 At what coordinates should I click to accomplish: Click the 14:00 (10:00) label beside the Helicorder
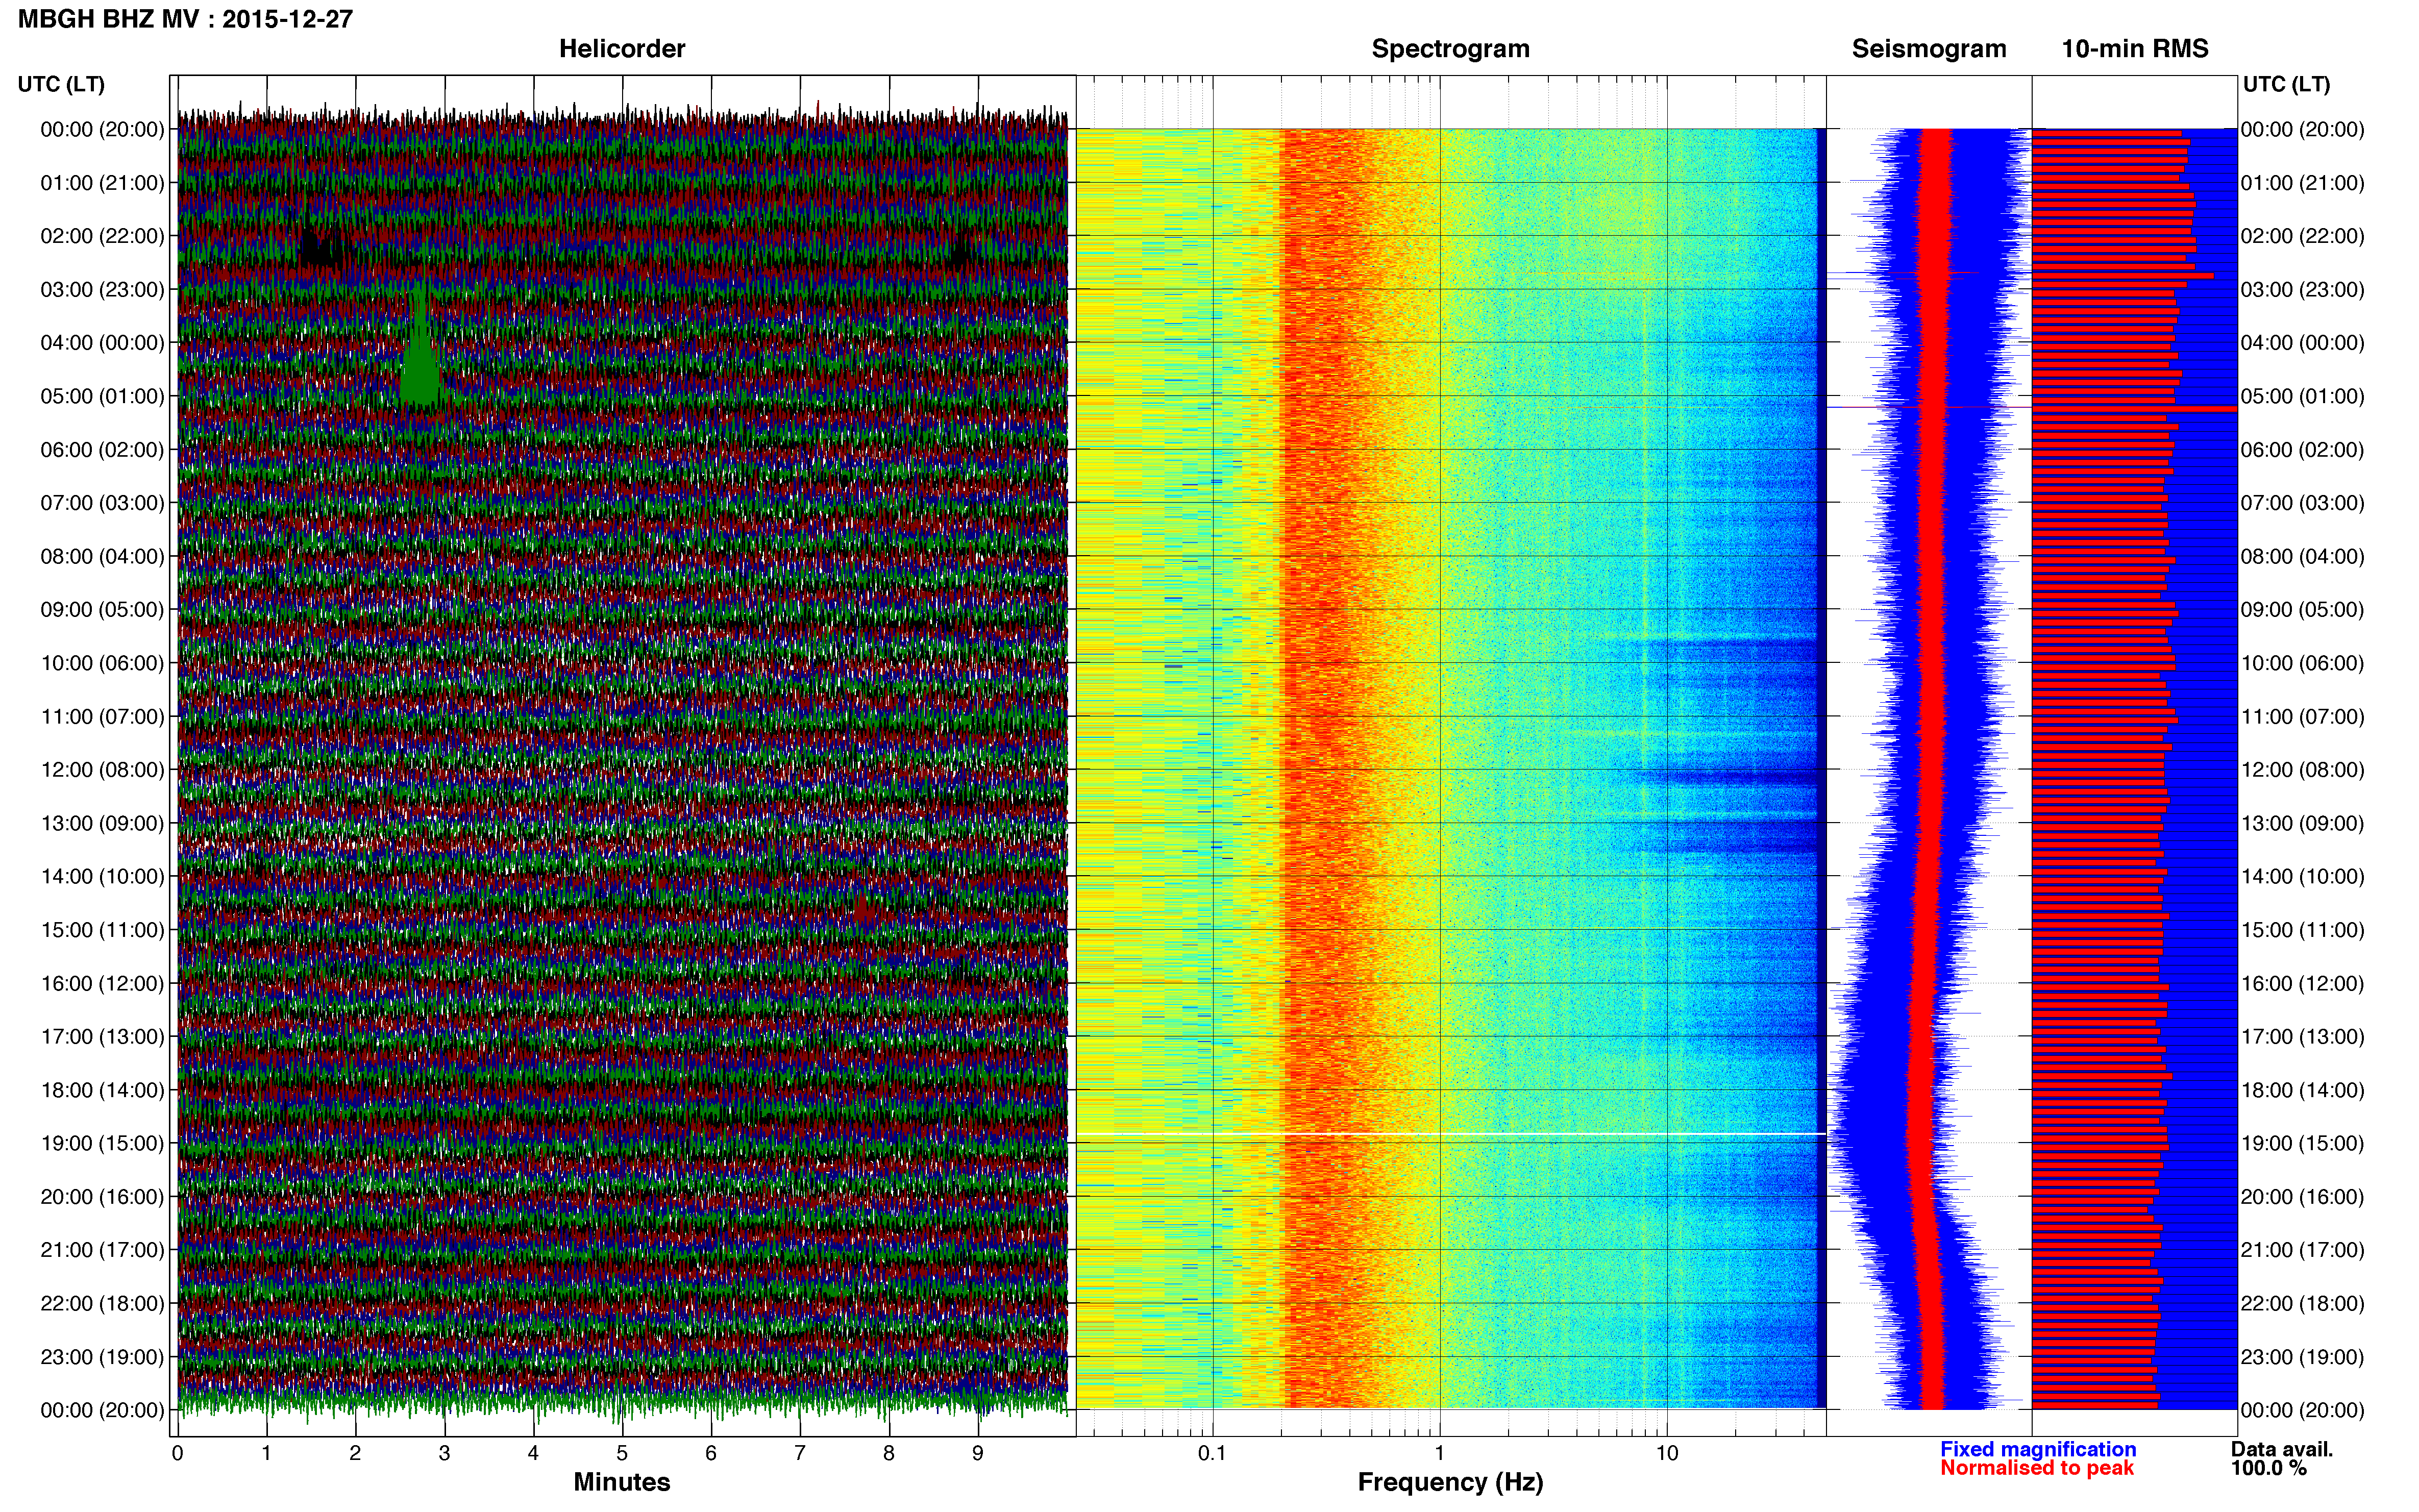pyautogui.click(x=102, y=877)
